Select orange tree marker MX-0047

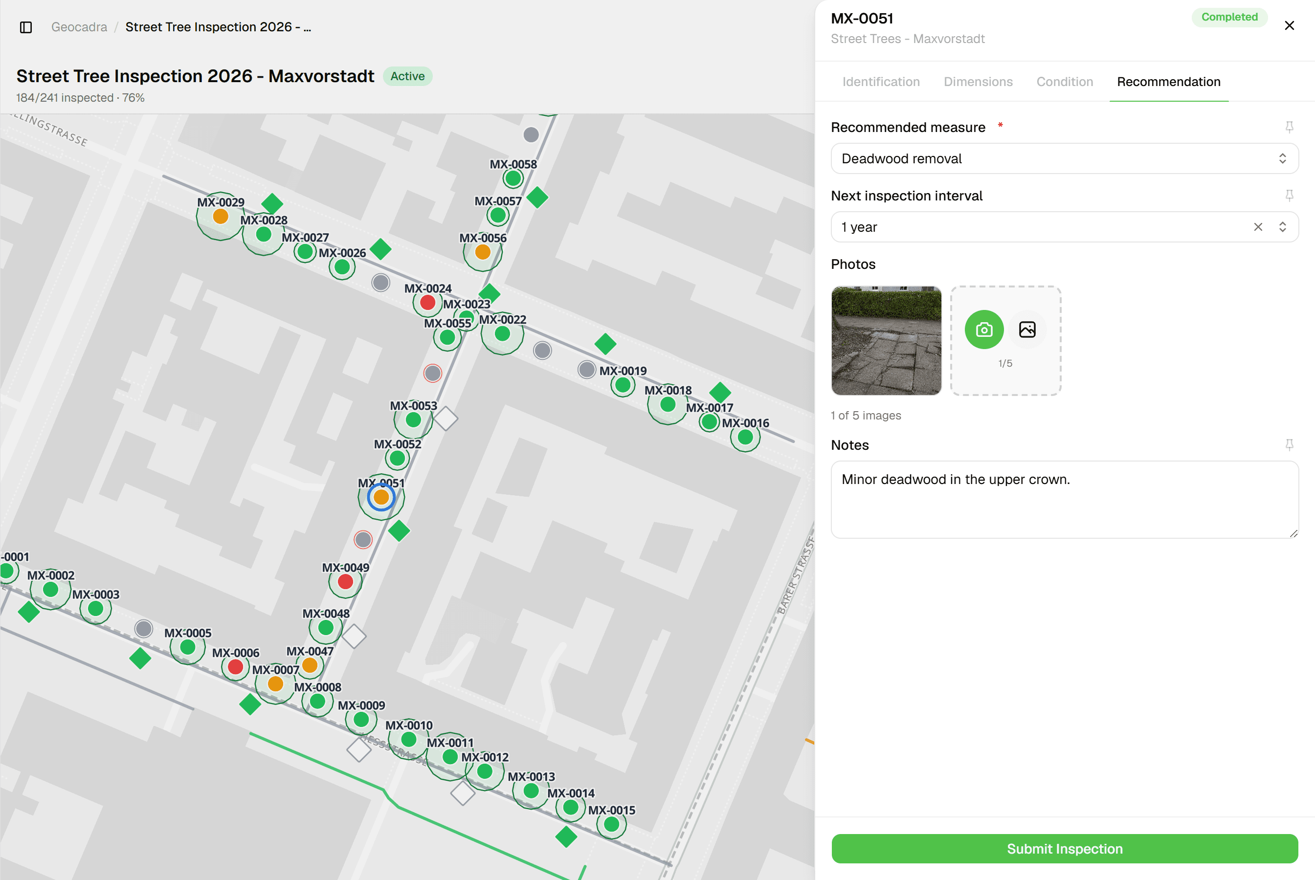[x=310, y=665]
